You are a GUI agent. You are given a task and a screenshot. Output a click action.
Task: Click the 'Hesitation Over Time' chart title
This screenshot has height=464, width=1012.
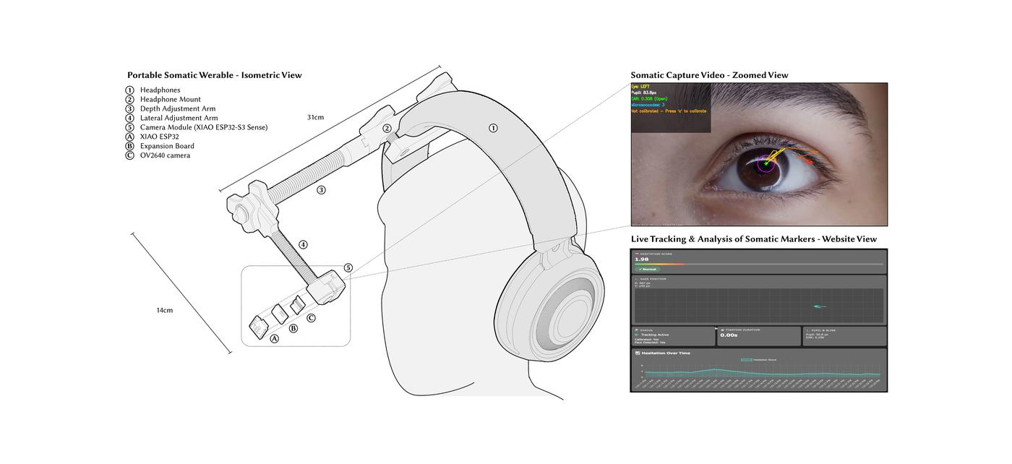(x=666, y=353)
